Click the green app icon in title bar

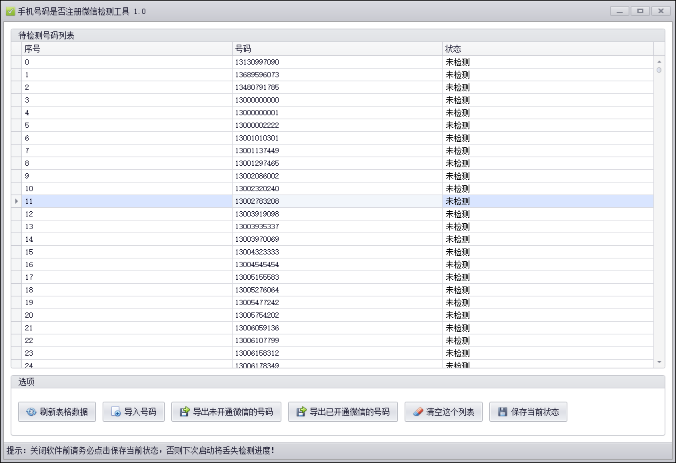(11, 11)
